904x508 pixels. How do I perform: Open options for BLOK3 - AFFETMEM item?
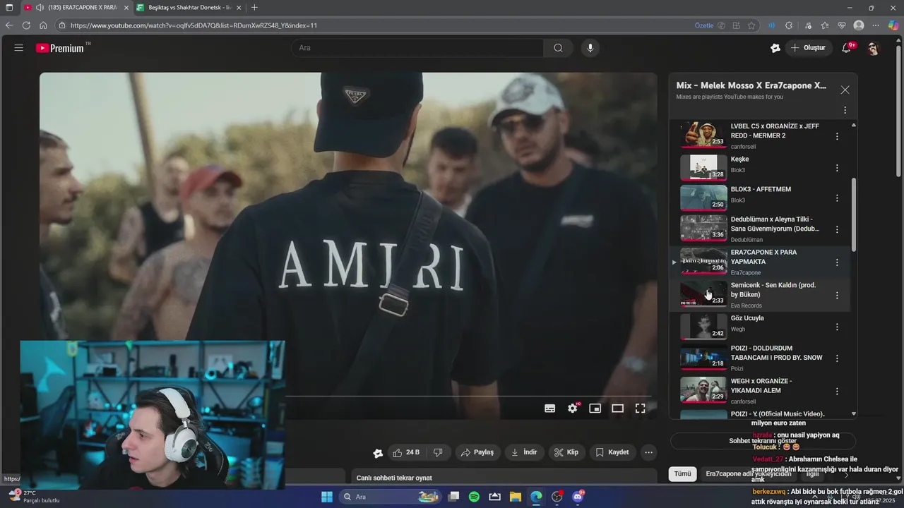point(837,198)
